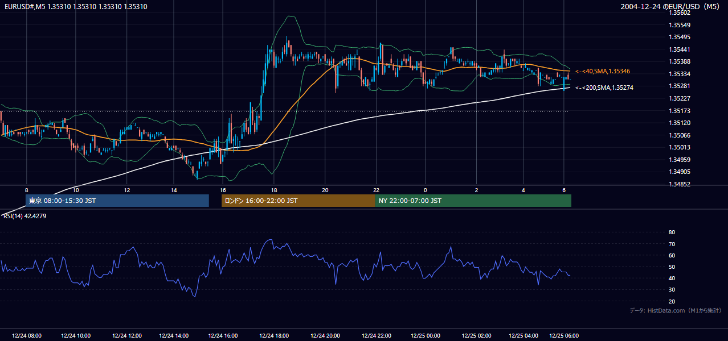
Task: Click price level 1.34905 on the axis
Action: (x=680, y=172)
